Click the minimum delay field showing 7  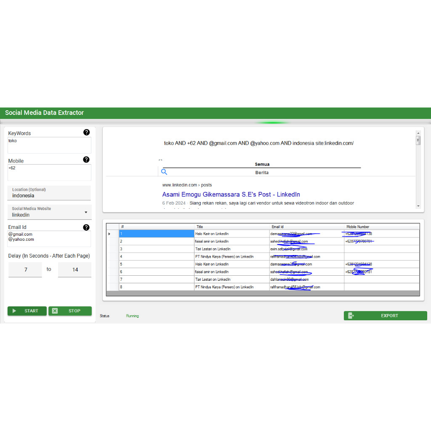pyautogui.click(x=25, y=270)
